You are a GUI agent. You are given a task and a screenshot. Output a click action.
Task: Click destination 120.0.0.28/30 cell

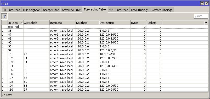[x=115, y=90]
